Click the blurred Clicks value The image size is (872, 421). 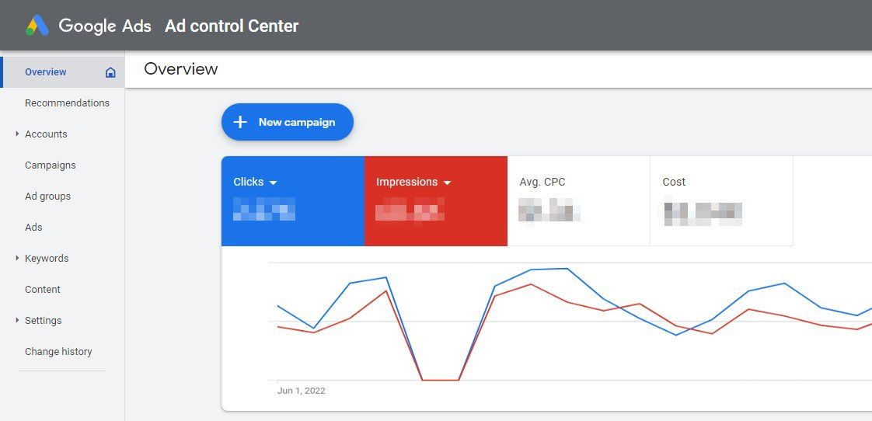pos(264,209)
